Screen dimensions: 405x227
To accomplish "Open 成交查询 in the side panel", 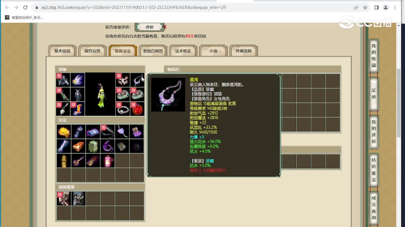I will [374, 207].
